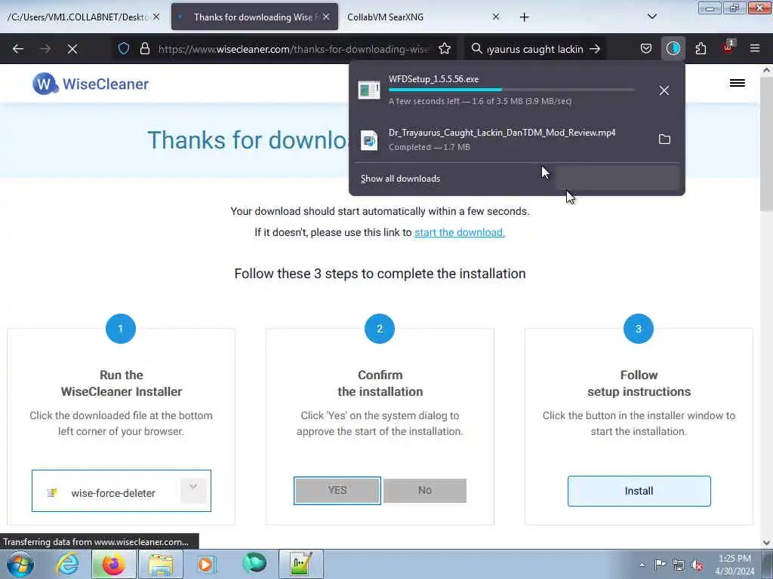The height and width of the screenshot is (579, 773).
Task: List all tabs dropdown arrow
Action: 651,17
